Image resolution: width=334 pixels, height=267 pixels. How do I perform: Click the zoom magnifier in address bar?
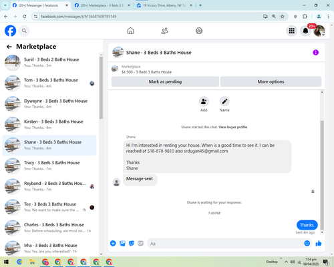coord(274,16)
